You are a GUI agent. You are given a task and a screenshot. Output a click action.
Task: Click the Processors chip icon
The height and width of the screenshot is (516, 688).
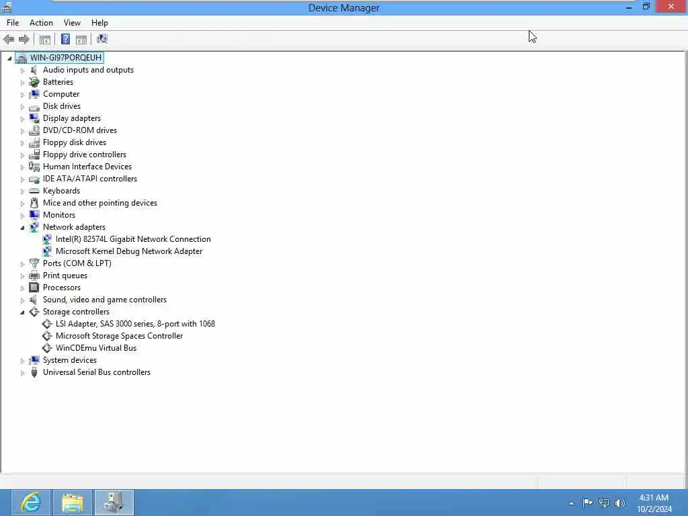coord(34,288)
